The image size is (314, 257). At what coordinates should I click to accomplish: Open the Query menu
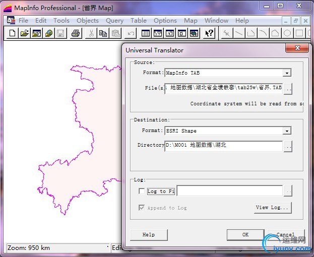click(x=114, y=21)
